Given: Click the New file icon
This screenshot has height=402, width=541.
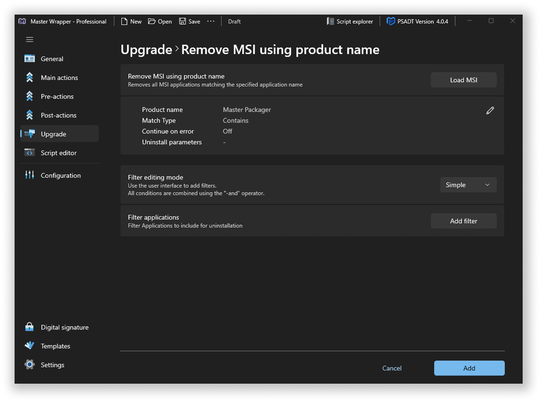Looking at the screenshot, I should pos(125,22).
